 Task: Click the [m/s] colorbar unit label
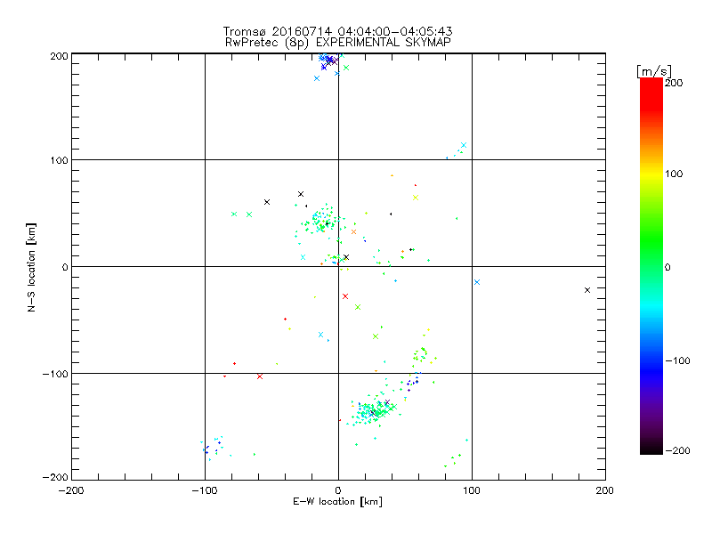pyautogui.click(x=653, y=71)
